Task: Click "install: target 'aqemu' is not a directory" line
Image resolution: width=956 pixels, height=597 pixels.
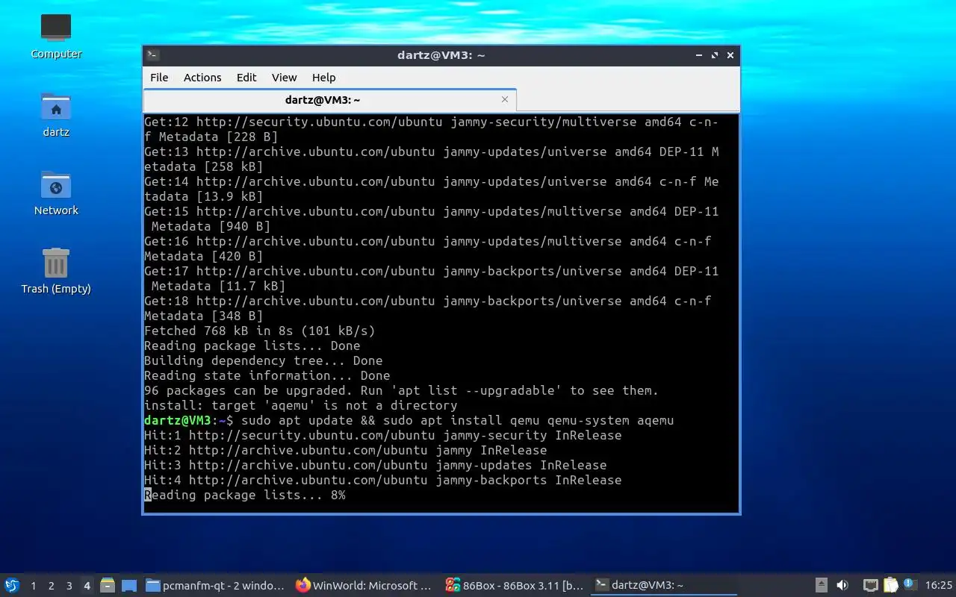Action: click(301, 405)
